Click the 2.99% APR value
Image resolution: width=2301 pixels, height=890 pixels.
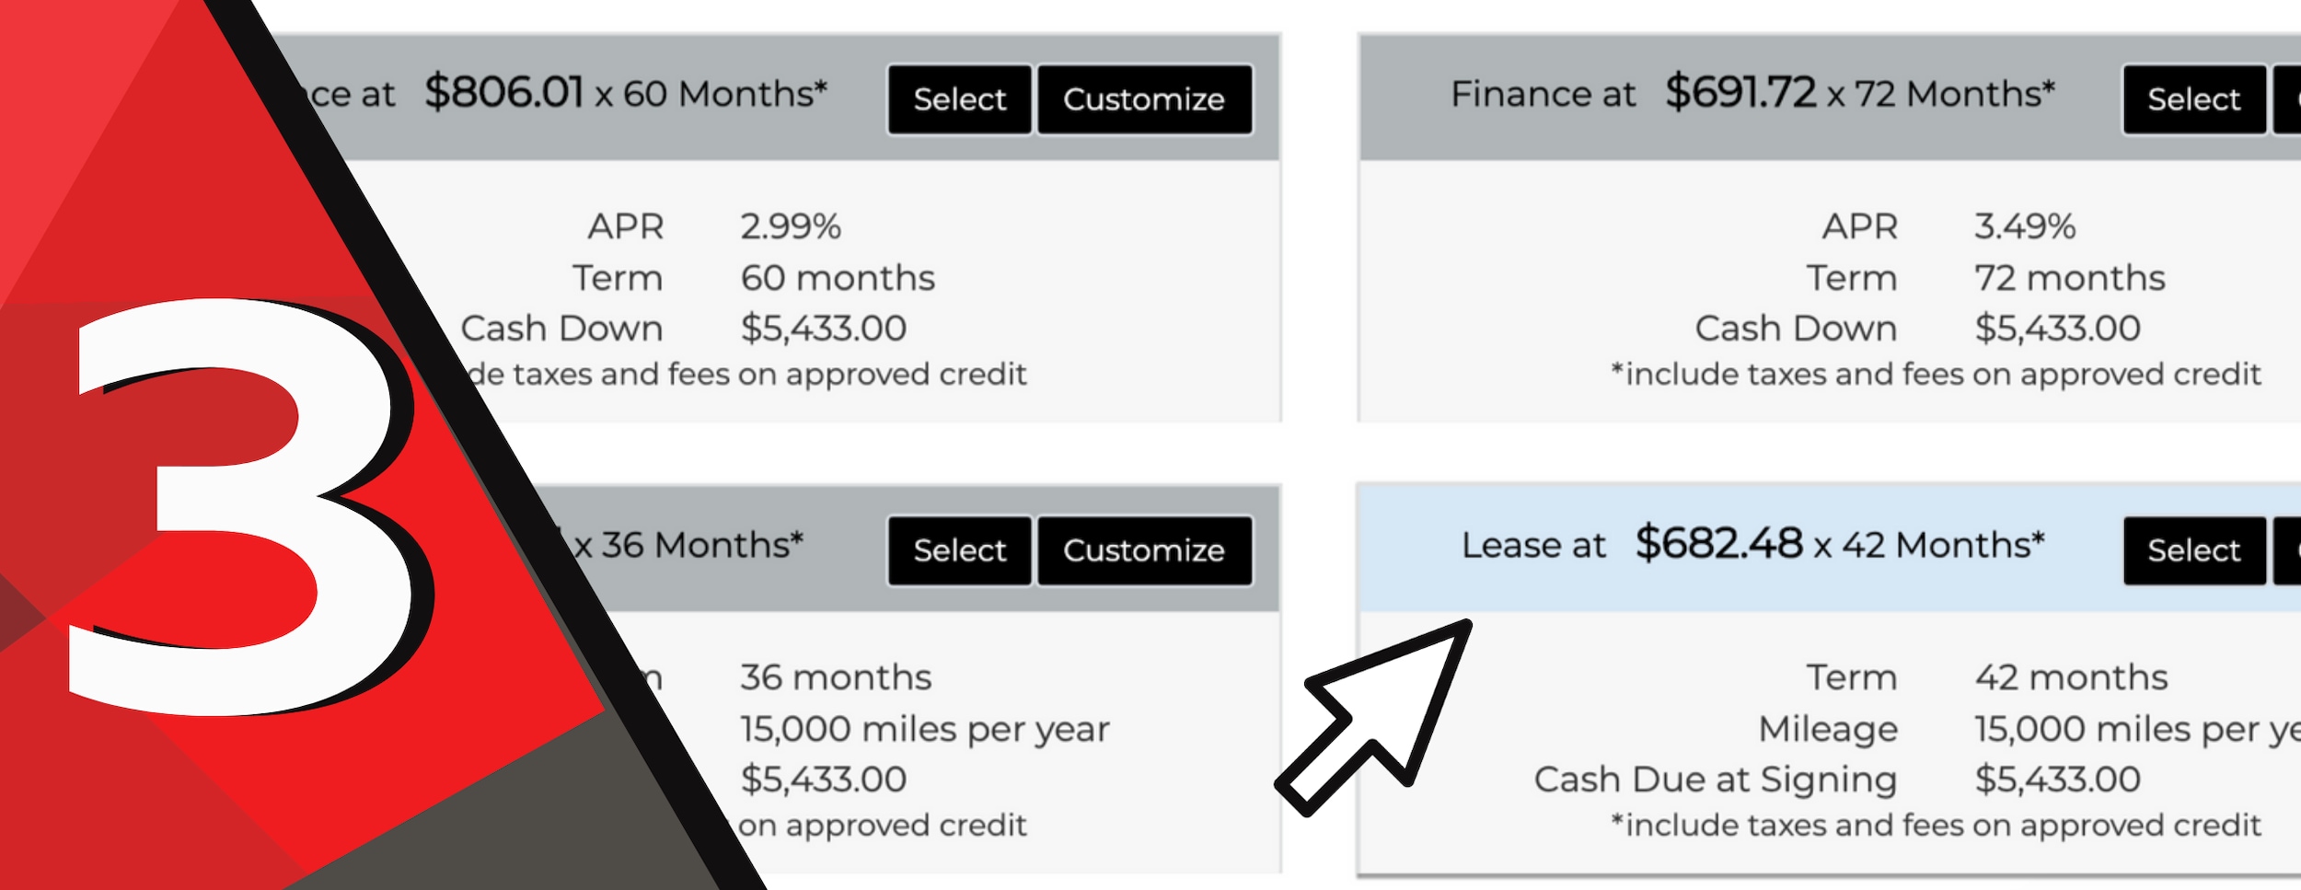click(x=791, y=226)
